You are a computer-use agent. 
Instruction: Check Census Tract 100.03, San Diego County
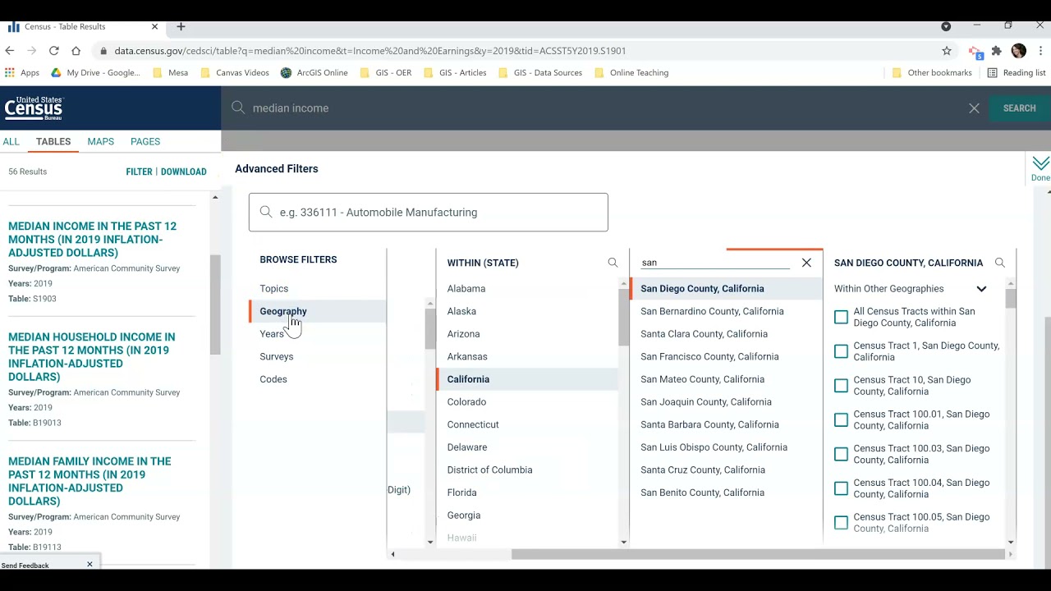pyautogui.click(x=841, y=454)
